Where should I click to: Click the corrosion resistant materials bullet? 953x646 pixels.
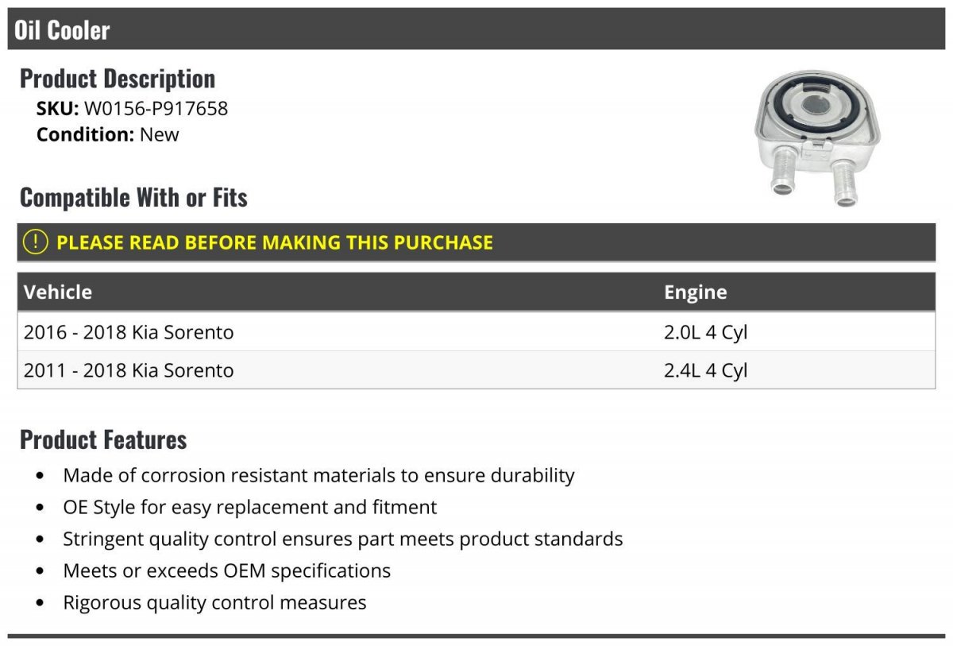click(x=318, y=475)
